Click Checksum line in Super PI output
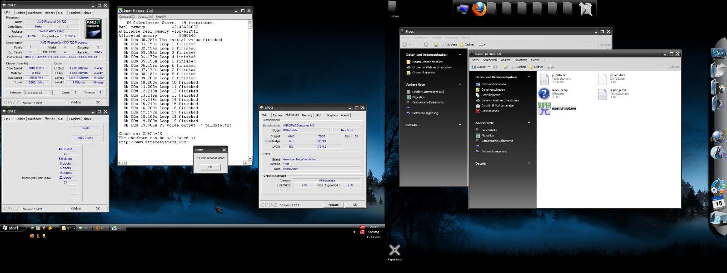The image size is (727, 273). coord(140,134)
